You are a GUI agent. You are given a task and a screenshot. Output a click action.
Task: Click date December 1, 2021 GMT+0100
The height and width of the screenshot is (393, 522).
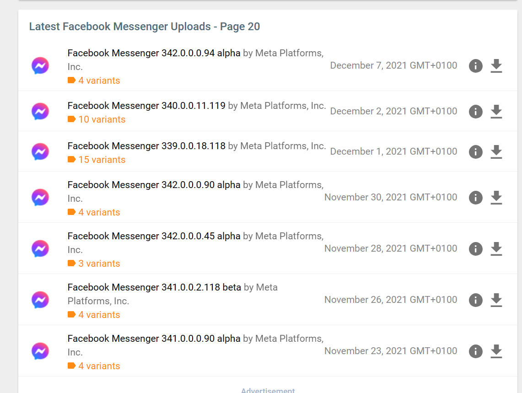[x=393, y=151]
